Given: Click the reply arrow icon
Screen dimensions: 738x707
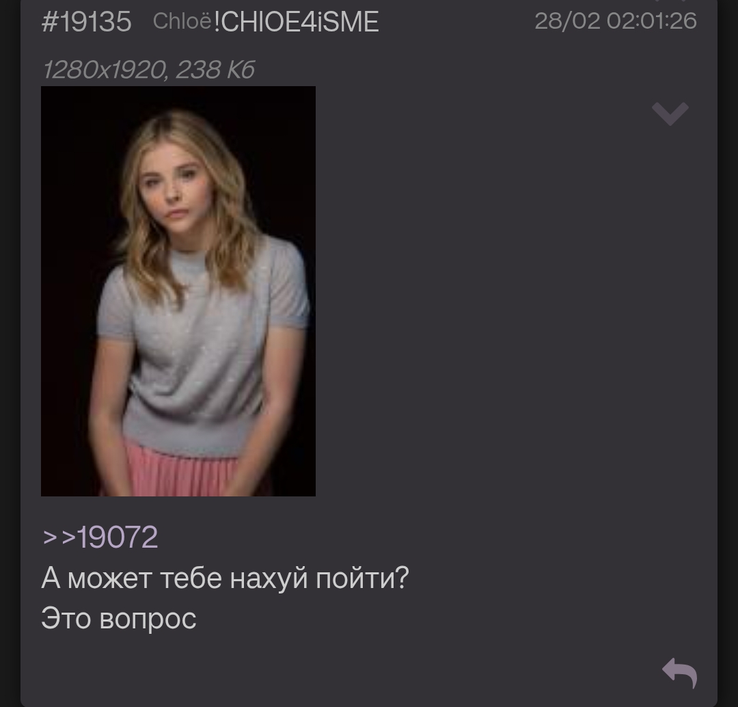Looking at the screenshot, I should click(680, 673).
